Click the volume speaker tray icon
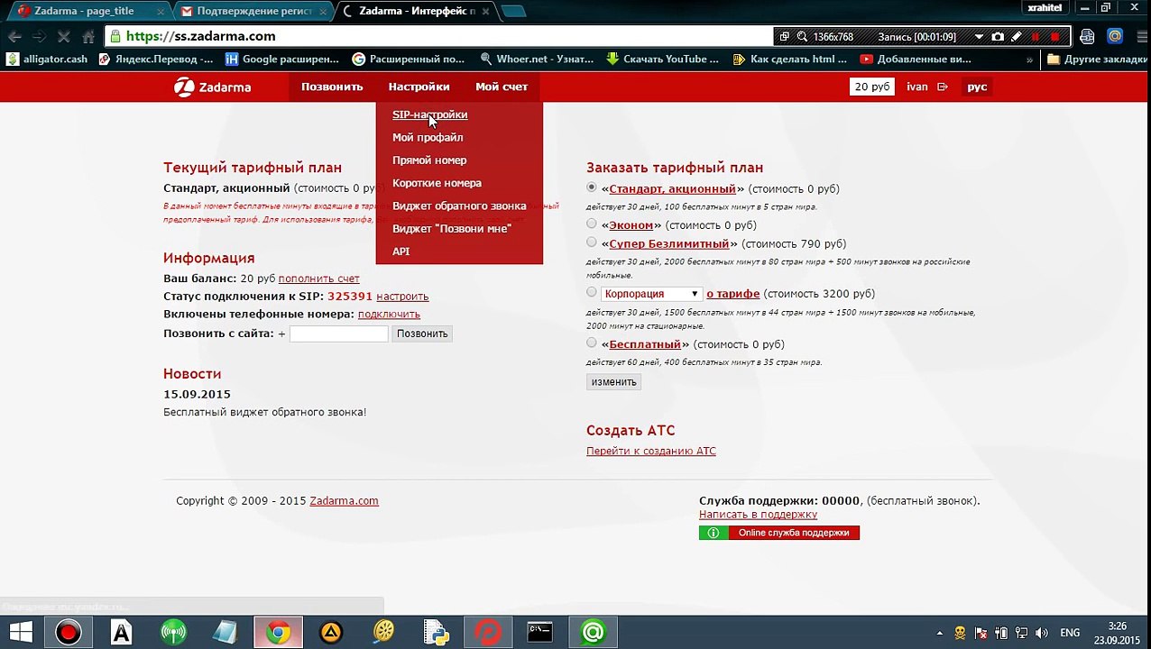The width and height of the screenshot is (1151, 649). [1042, 633]
